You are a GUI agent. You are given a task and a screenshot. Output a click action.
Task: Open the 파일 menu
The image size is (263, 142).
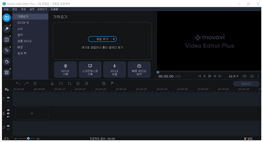pos(6,9)
